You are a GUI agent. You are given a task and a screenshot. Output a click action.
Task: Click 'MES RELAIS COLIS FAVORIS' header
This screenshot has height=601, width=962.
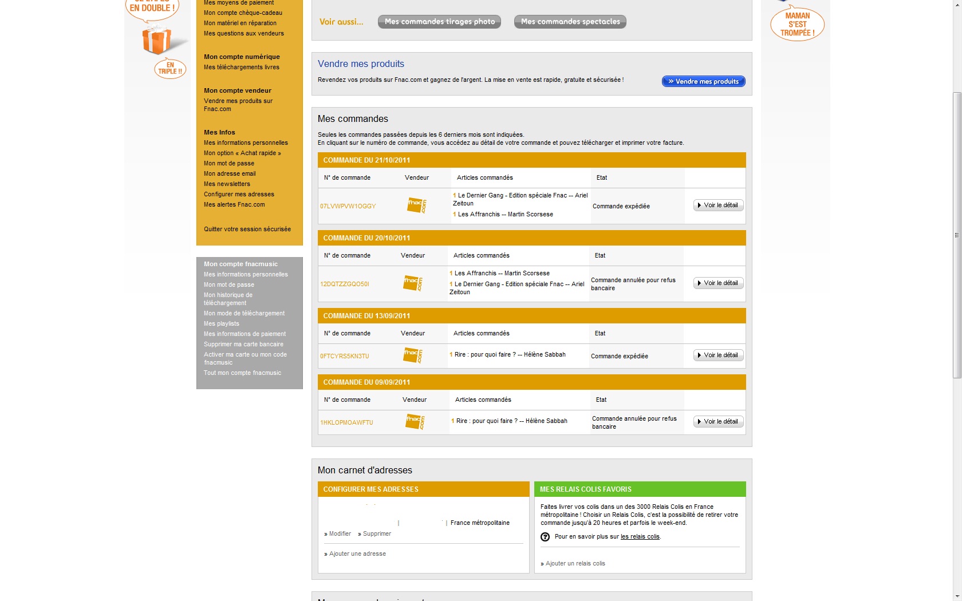tap(640, 489)
